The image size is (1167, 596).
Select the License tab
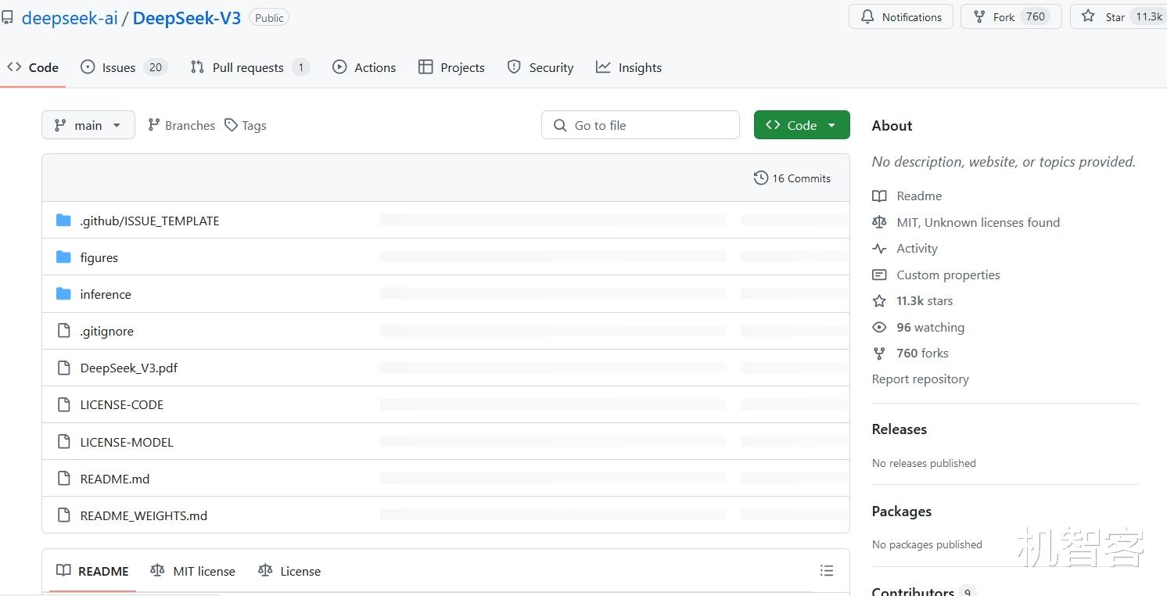tap(289, 571)
